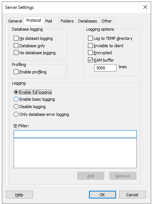Select the Protocol tab
The width and height of the screenshot is (153, 204).
(x=34, y=20)
